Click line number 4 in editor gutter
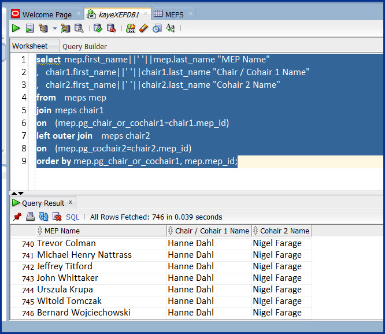This screenshot has width=385, height=334. click(x=24, y=98)
